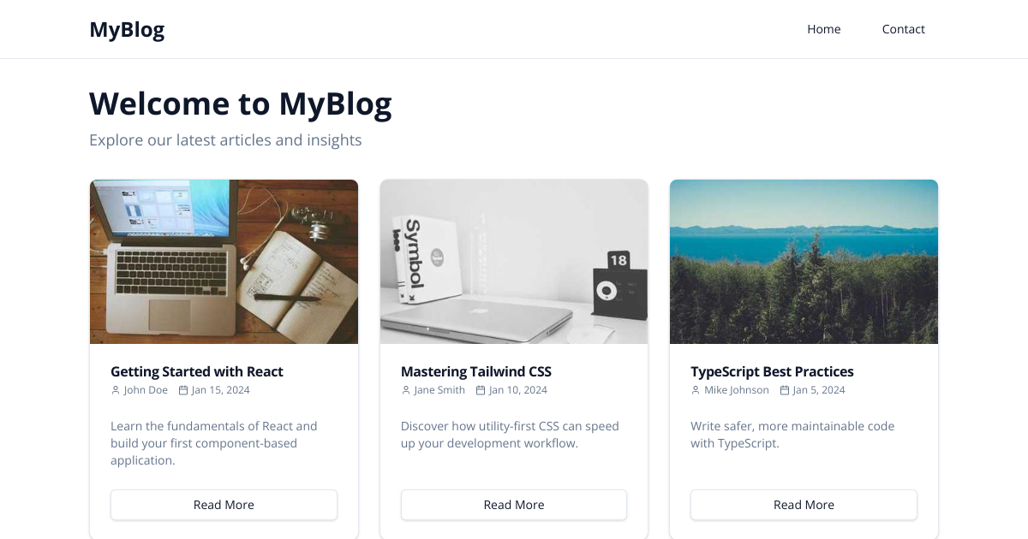Go to the Contact page
Screen dimensions: 1028x539
(903, 29)
